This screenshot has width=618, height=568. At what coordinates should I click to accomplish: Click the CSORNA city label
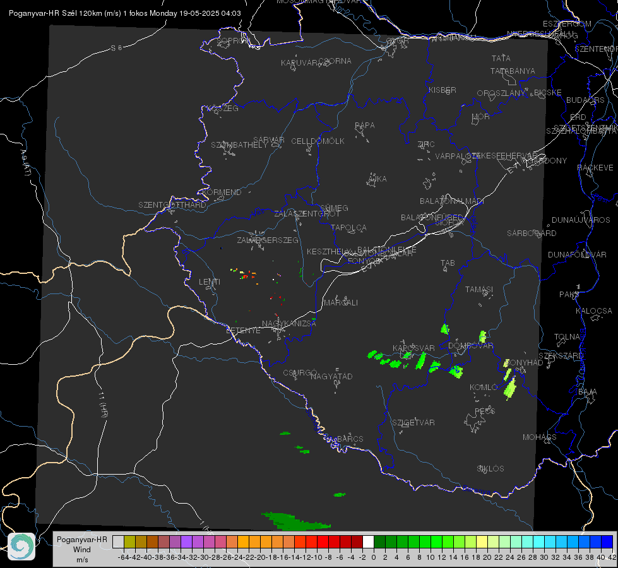[x=335, y=61]
